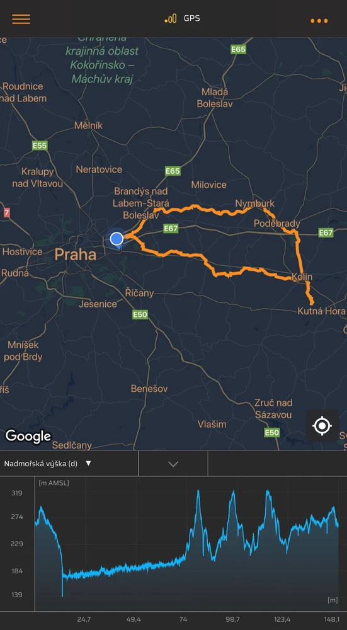
Task: Open the hamburger menu
Action: click(21, 20)
